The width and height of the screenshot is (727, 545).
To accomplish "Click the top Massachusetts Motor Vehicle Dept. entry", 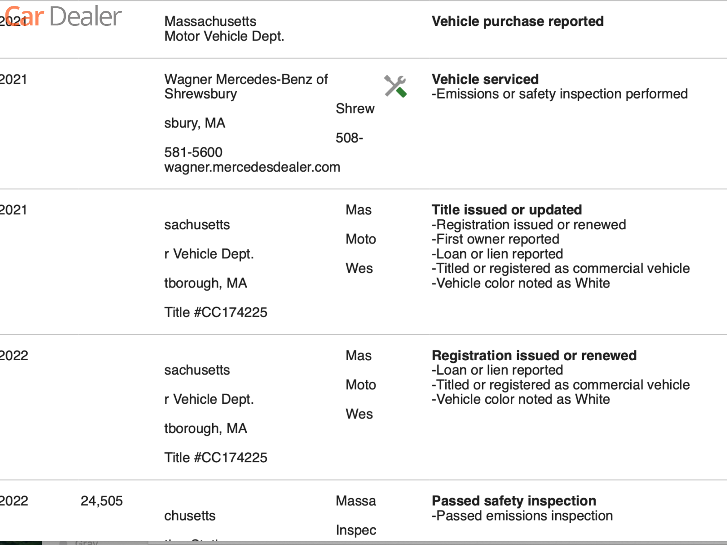I will [224, 29].
